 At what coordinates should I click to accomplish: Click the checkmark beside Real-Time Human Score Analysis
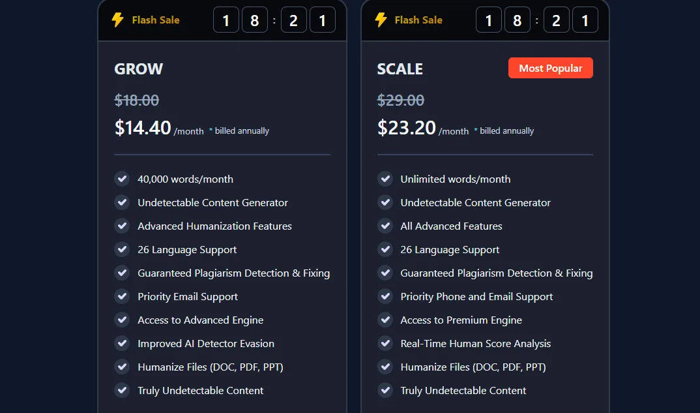(x=385, y=343)
